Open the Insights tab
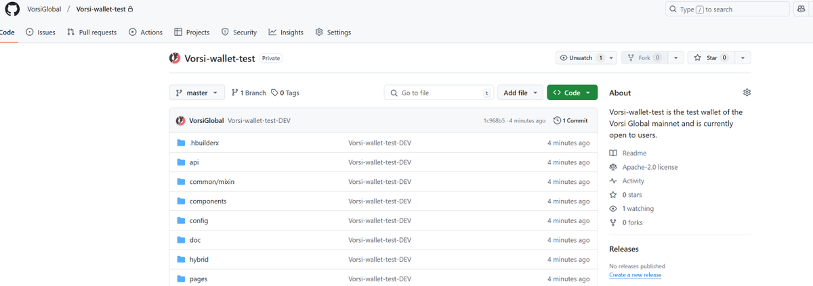Viewport: 813px width, 286px height. pyautogui.click(x=286, y=32)
